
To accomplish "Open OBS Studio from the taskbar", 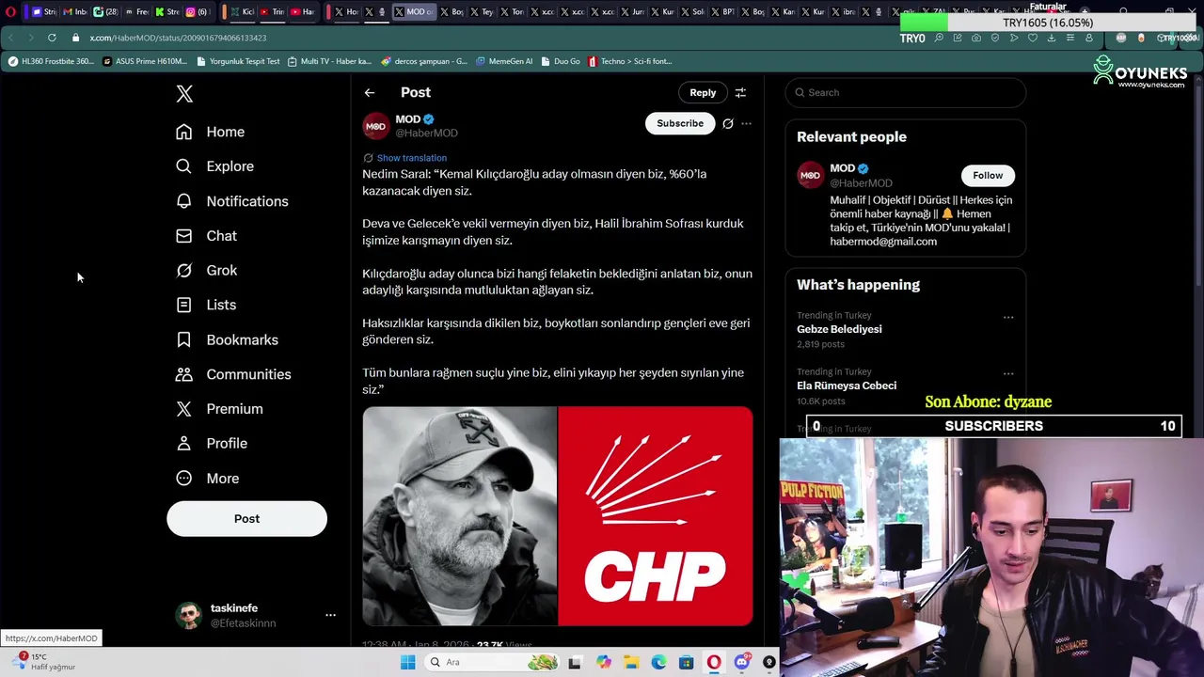I will pos(768,662).
